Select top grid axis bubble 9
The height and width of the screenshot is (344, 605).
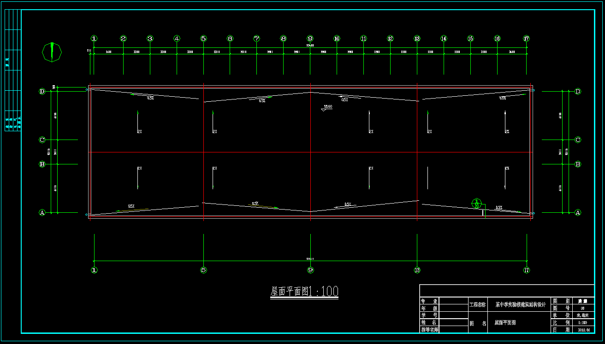(310, 39)
